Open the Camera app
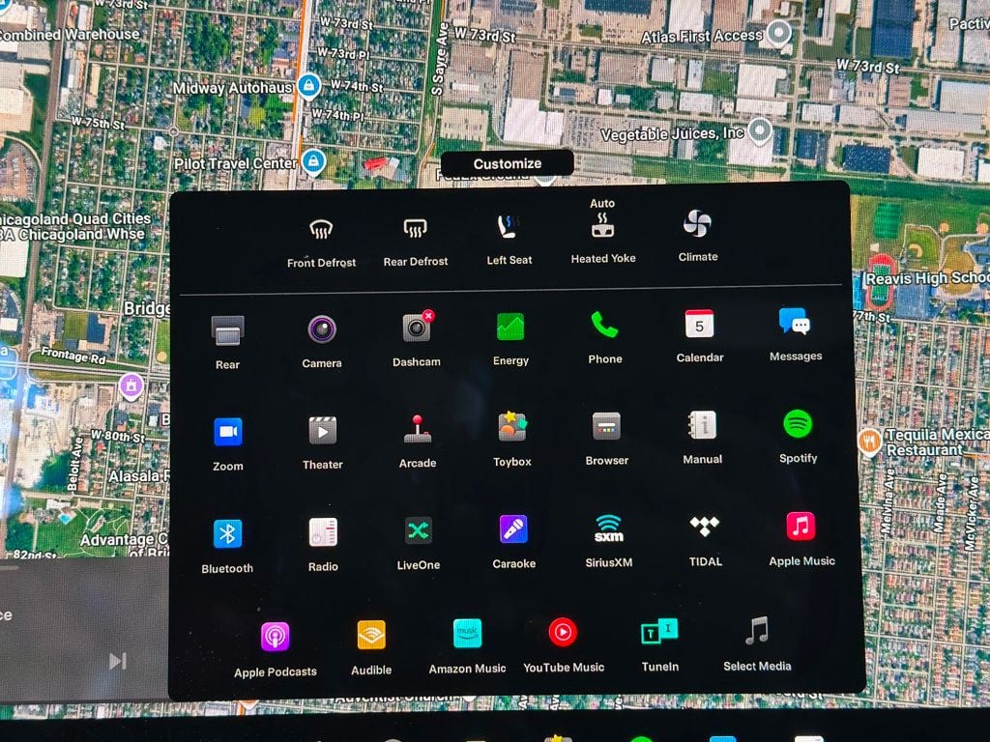 pyautogui.click(x=322, y=329)
